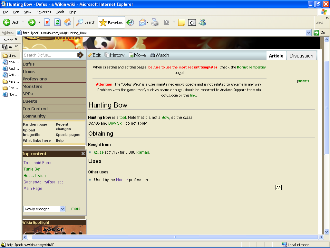Image resolution: width=330 pixels, height=248 pixels.
Task: Click the vertical scrollbar down arrow
Action: point(327,232)
